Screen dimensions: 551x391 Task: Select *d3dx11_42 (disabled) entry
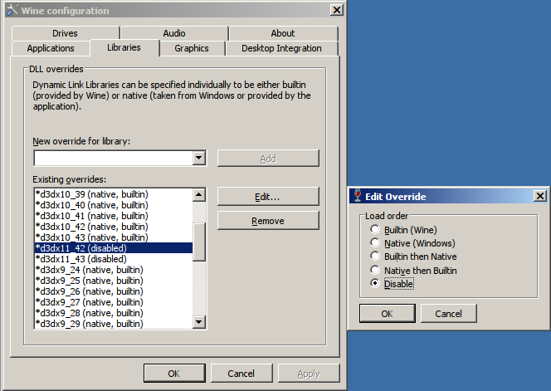tap(114, 248)
